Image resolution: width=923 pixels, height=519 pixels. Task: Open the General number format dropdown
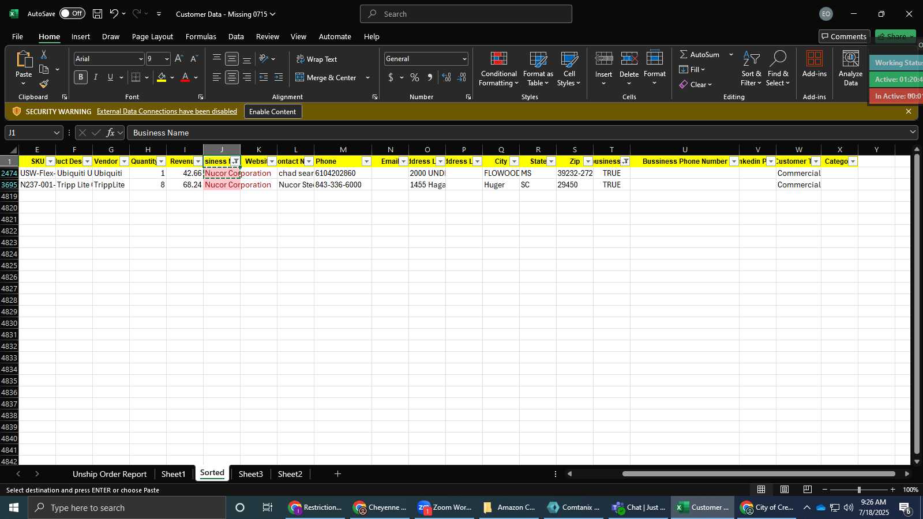tap(464, 59)
